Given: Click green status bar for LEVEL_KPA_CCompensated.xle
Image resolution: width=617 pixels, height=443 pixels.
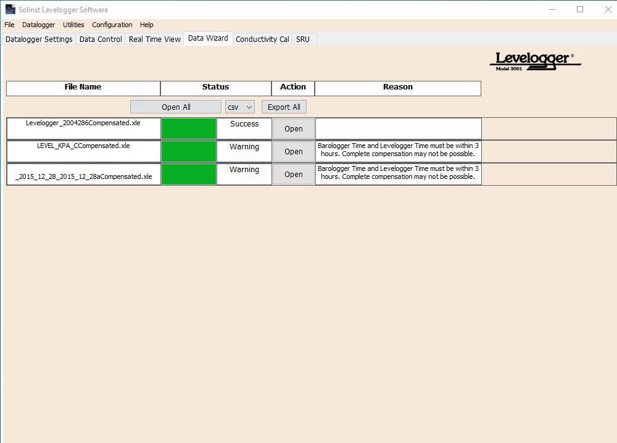Looking at the screenshot, I should click(x=188, y=152).
